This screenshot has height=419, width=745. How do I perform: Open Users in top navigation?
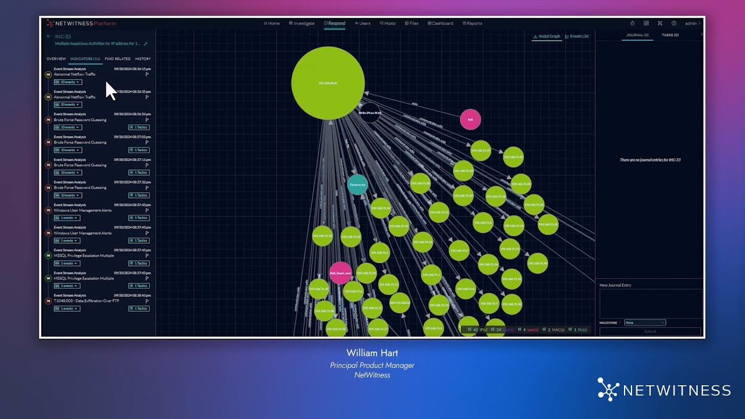(363, 23)
